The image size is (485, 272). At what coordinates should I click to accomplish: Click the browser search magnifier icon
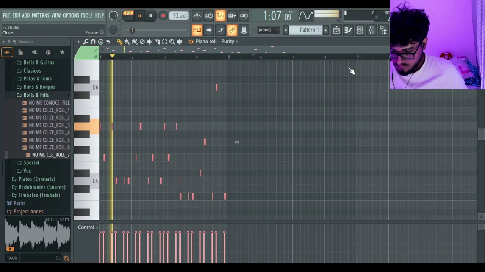(x=66, y=258)
